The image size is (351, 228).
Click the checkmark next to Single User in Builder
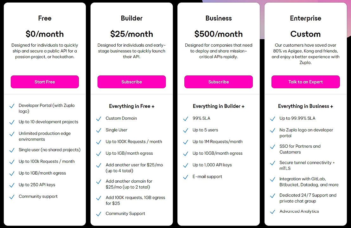point(99,130)
